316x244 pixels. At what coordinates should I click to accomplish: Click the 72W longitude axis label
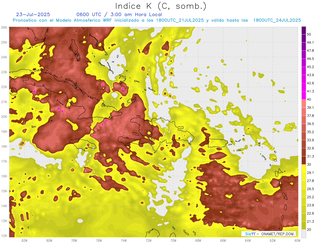[149, 241]
